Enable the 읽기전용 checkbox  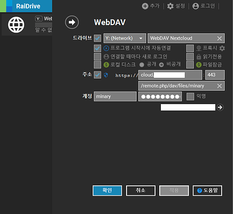click(190, 57)
